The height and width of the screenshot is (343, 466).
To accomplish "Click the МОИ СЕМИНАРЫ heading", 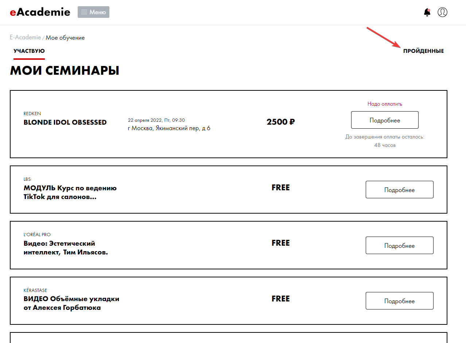I will click(x=65, y=70).
